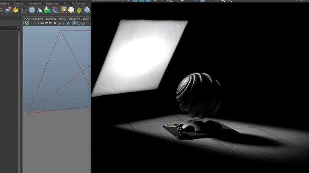
Task: Open the viewport Show menu
Action: (x=62, y=19)
